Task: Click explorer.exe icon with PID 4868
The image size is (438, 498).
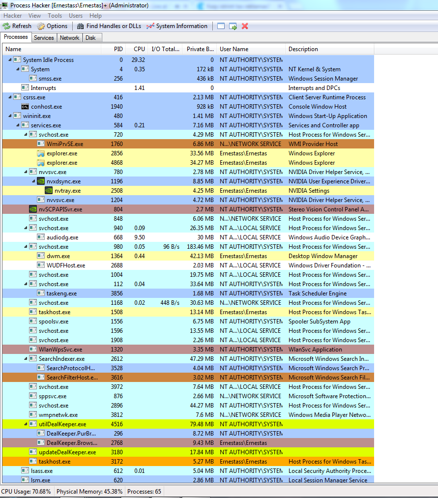Action: (41, 163)
